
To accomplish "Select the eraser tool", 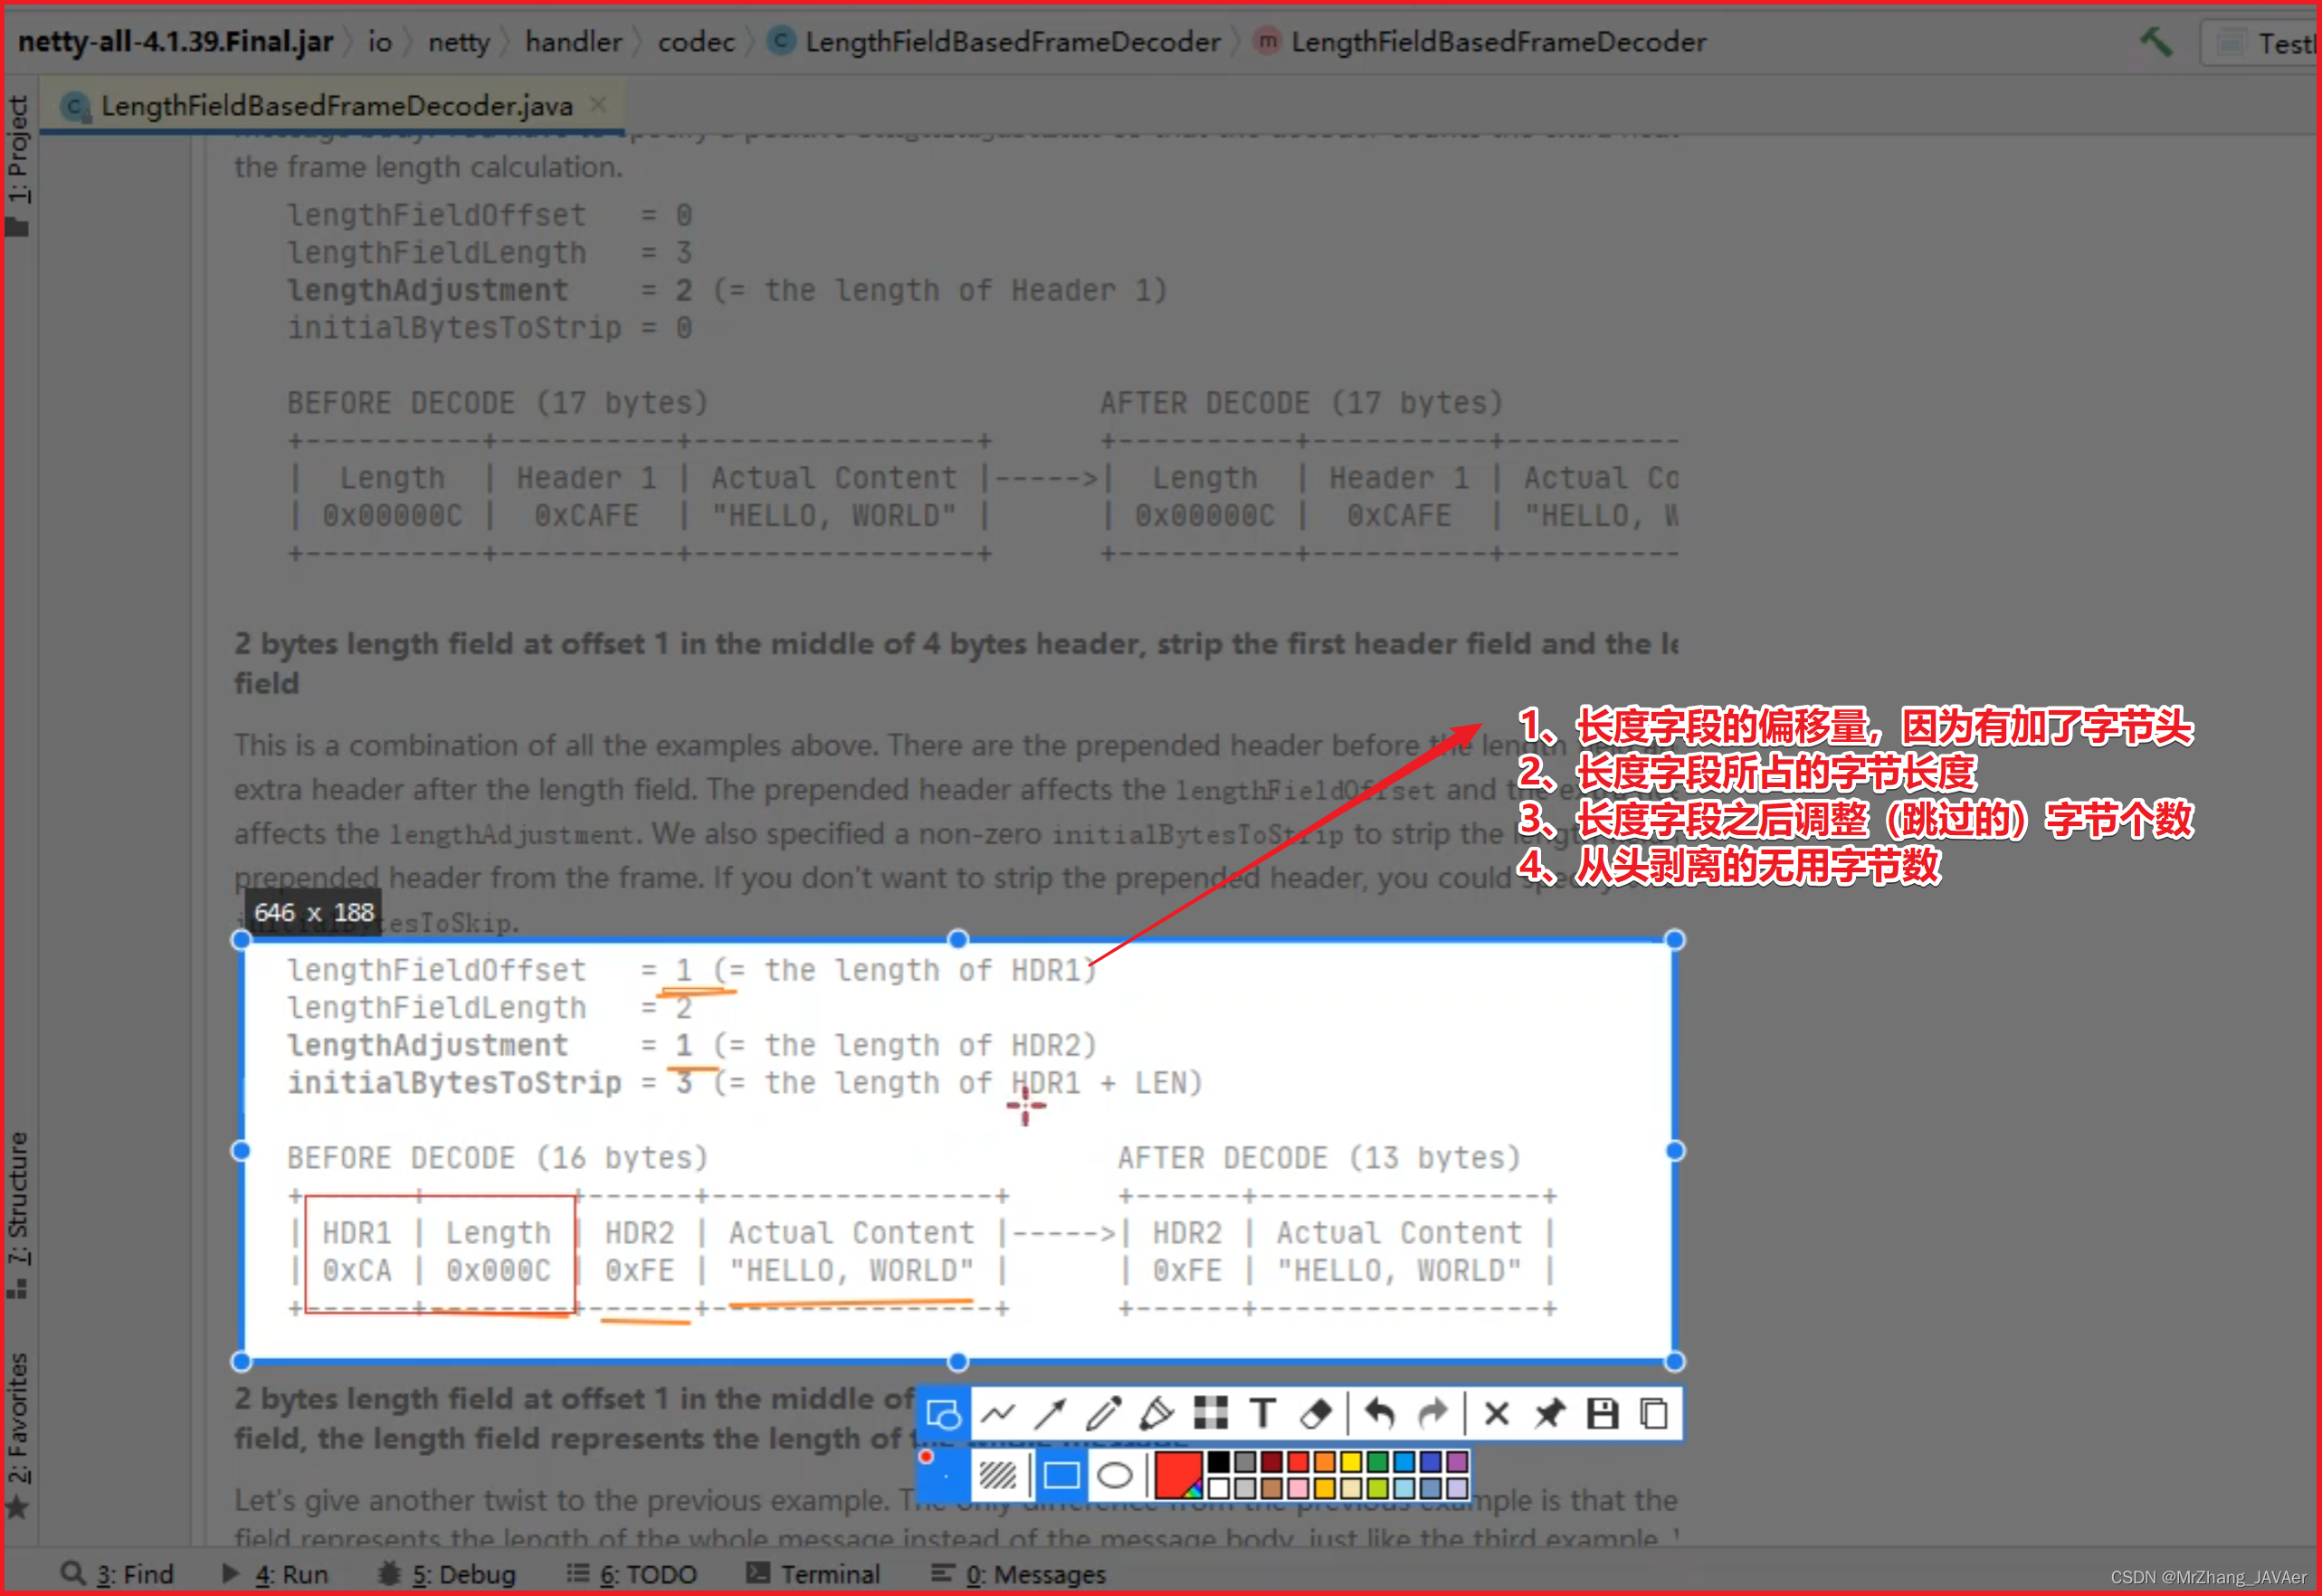I will [1315, 1414].
